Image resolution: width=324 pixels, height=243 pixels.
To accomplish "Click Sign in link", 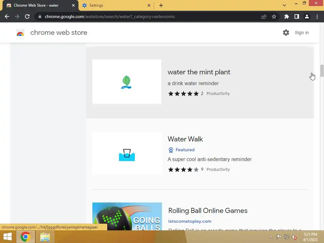I will tap(302, 33).
